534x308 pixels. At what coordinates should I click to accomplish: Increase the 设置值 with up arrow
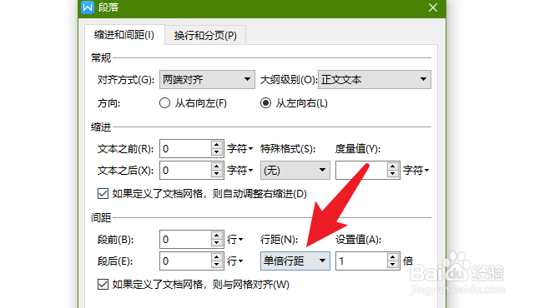pos(393,256)
